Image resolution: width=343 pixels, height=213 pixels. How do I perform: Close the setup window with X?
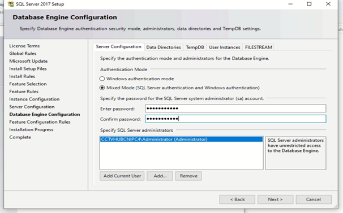coord(328,4)
